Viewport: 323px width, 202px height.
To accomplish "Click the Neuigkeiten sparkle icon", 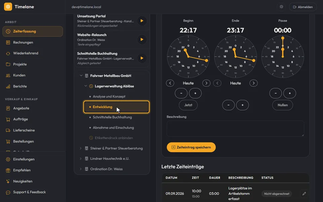I will pos(8,181).
